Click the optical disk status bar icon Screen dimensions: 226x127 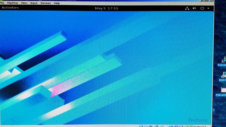(146, 126)
